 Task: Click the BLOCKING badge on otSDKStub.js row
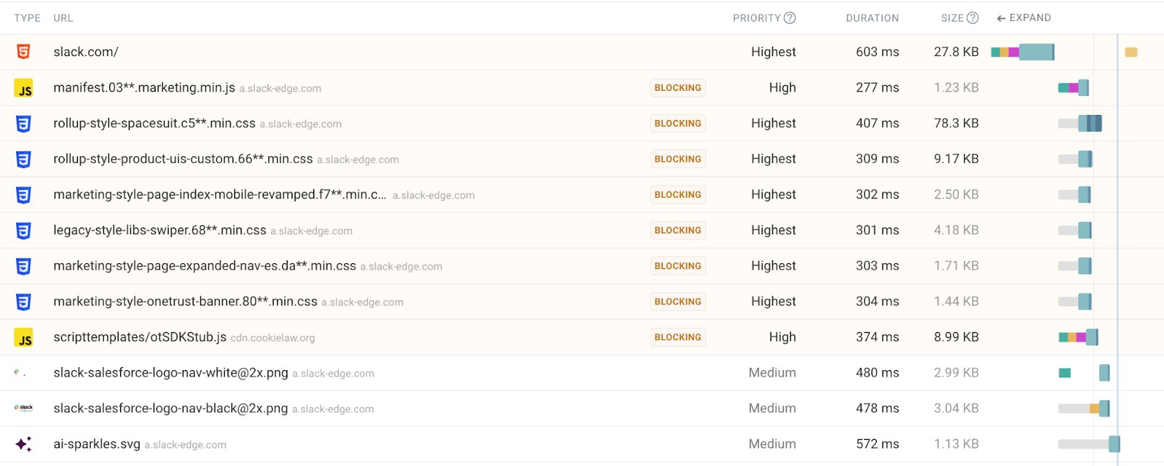point(678,337)
